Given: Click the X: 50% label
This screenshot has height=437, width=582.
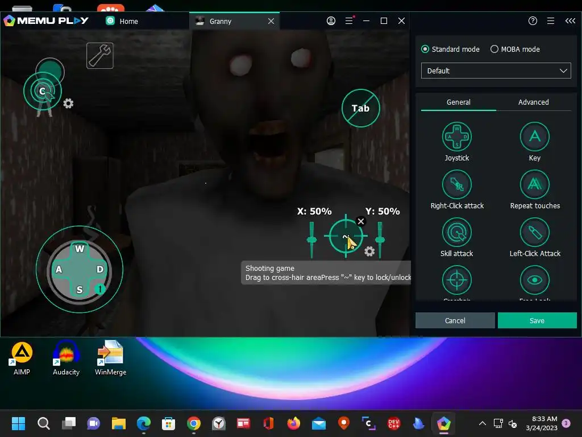Looking at the screenshot, I should (314, 211).
